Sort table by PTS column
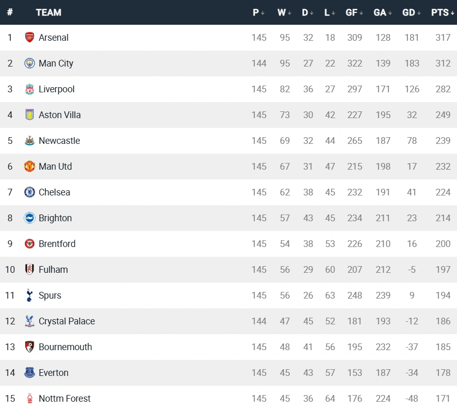The height and width of the screenshot is (411, 457). coord(443,13)
